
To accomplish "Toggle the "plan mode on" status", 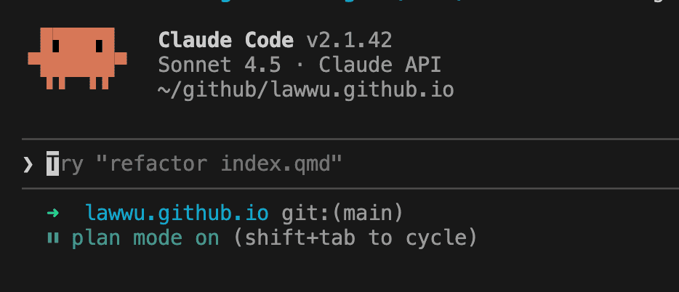I will 145,238.
